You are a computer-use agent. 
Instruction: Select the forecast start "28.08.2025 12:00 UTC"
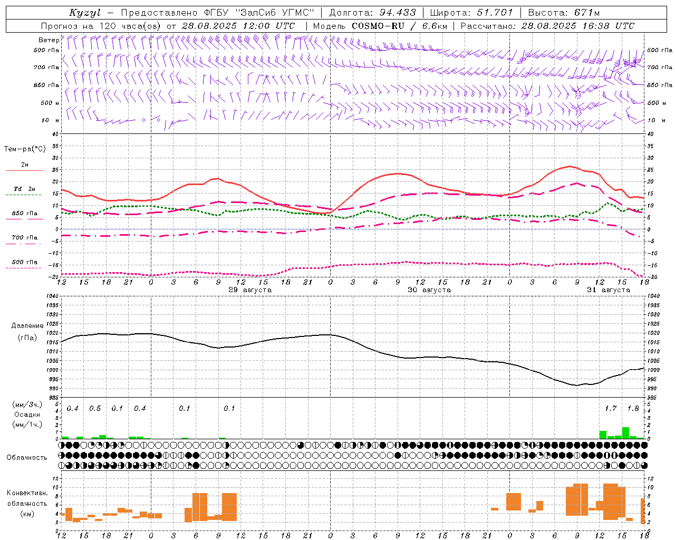[x=238, y=26]
